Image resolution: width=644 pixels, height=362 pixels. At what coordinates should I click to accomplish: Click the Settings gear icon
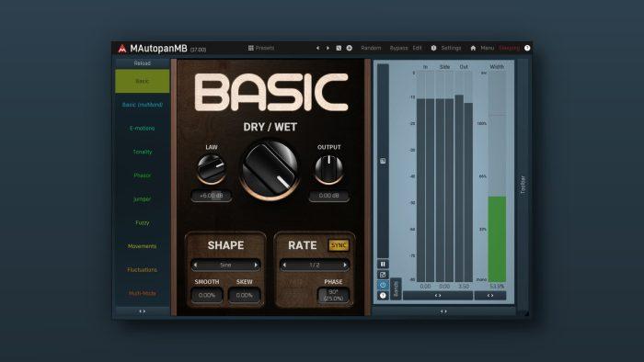pyautogui.click(x=433, y=48)
